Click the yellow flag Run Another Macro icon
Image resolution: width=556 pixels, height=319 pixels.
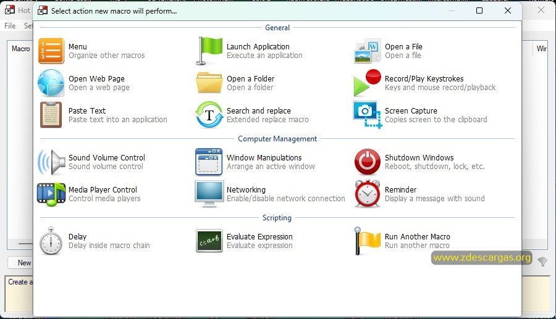pyautogui.click(x=368, y=241)
